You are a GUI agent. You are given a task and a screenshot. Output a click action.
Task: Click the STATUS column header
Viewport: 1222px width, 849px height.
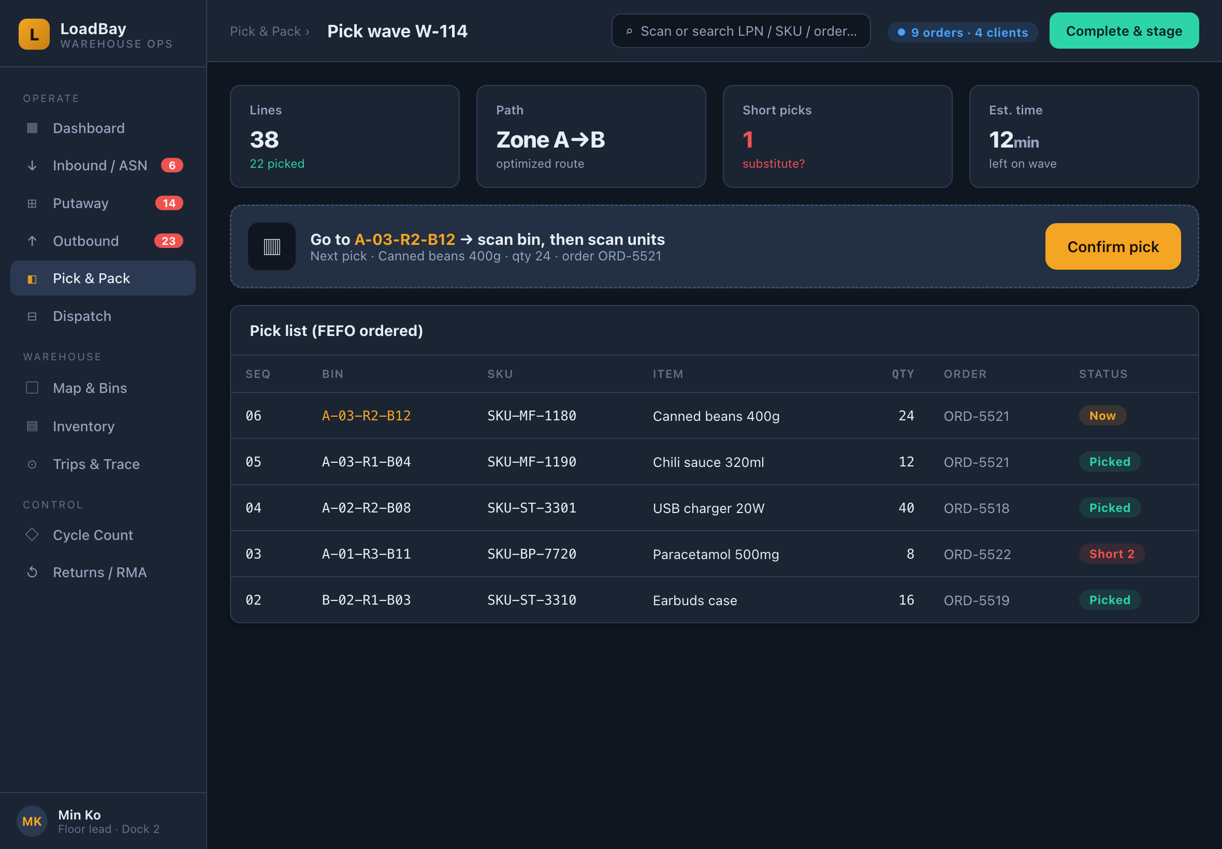(1103, 374)
